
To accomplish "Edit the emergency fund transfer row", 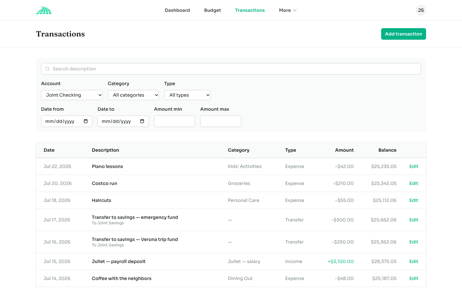I will [x=414, y=220].
